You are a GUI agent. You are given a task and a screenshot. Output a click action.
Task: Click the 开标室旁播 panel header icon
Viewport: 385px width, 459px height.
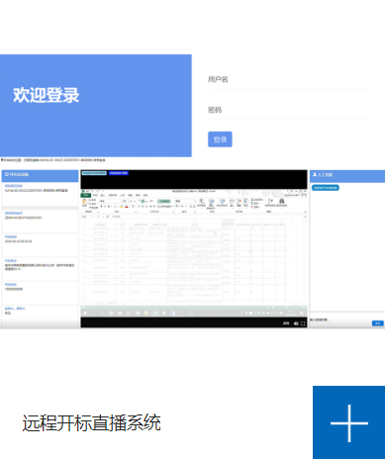point(7,174)
